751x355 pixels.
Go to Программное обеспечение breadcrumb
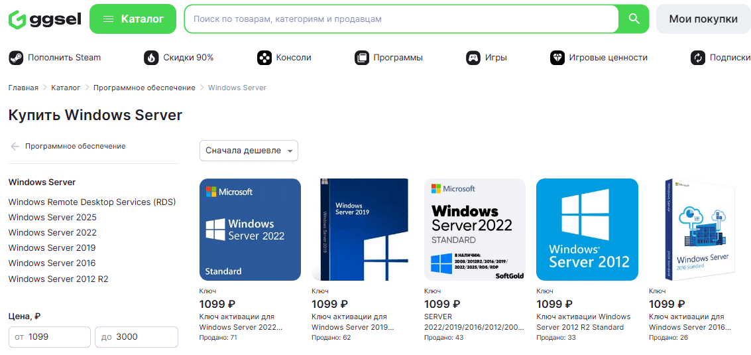tap(144, 88)
